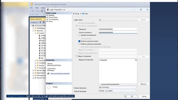Click the Object Explorer panel title
Viewport: 178px width, 100px height.
(x=36, y=19)
